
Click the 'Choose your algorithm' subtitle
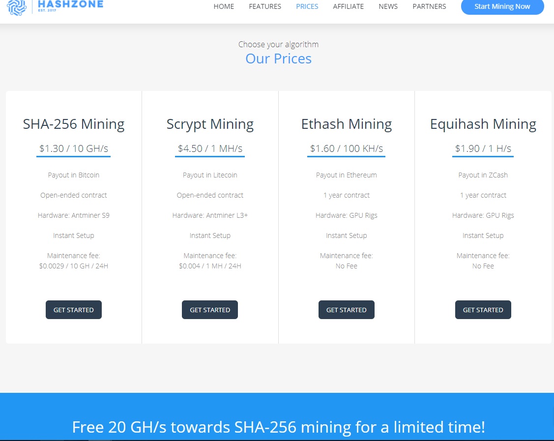[x=278, y=45]
